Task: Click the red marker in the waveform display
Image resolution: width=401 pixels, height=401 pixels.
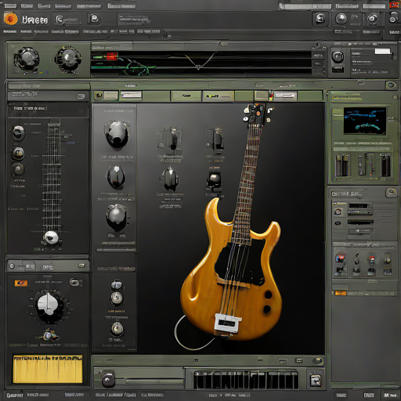Action: 112,56
